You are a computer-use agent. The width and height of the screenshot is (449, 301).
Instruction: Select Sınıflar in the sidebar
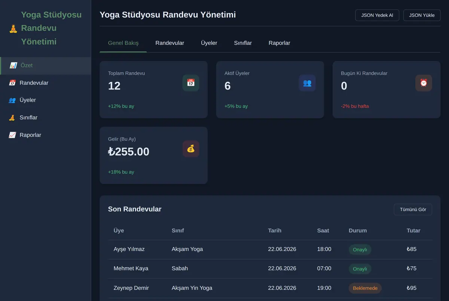click(x=46, y=118)
